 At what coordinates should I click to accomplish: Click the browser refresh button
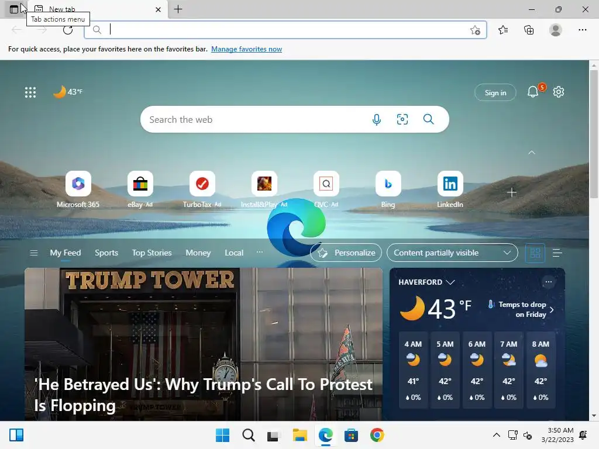click(68, 30)
